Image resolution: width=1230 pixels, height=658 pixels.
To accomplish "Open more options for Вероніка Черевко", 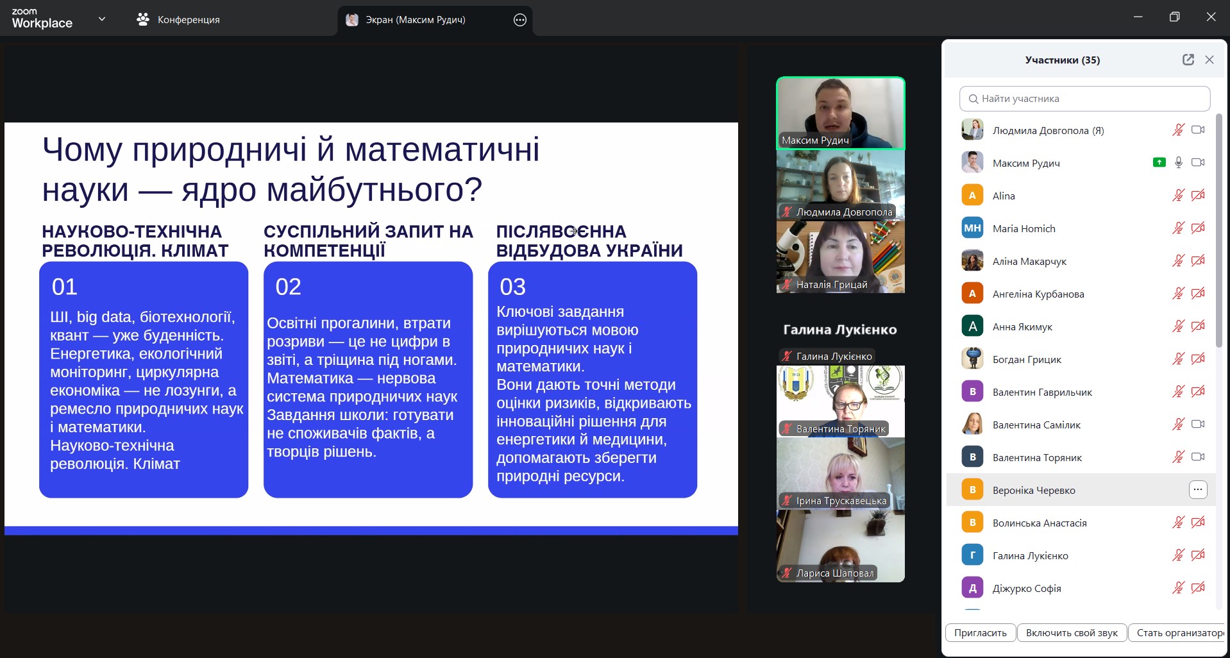I will [1197, 490].
